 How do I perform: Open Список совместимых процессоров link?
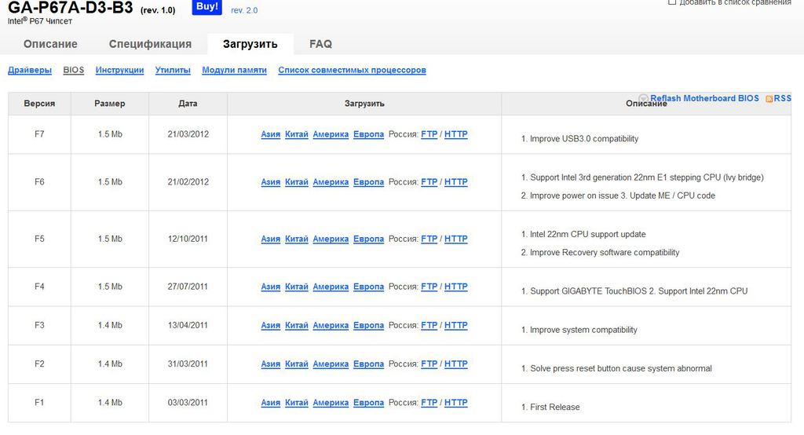coord(353,70)
